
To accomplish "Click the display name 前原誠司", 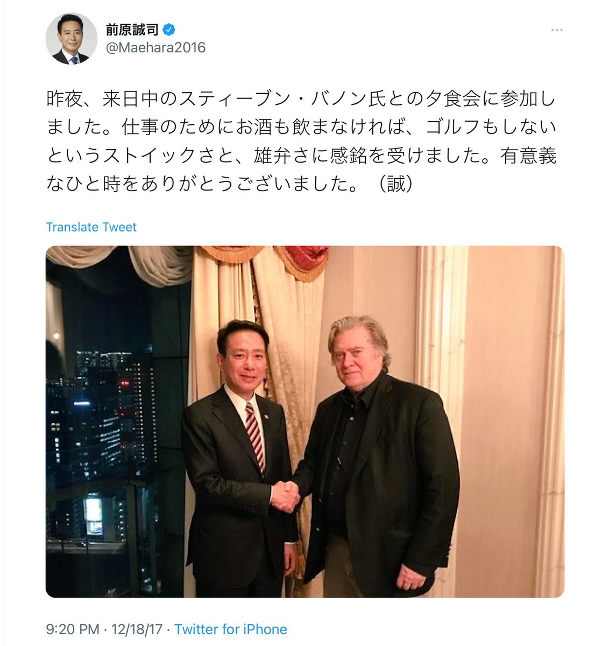I will (132, 29).
